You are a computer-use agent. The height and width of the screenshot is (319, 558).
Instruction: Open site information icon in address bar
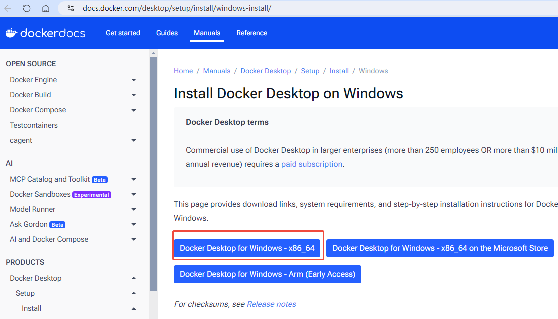(71, 8)
